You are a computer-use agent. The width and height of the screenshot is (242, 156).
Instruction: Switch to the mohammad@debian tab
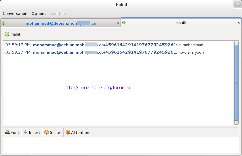coord(61,24)
